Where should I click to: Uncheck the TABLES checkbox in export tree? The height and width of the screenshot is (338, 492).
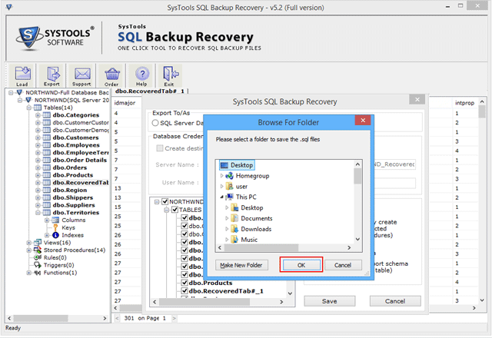pos(175,210)
